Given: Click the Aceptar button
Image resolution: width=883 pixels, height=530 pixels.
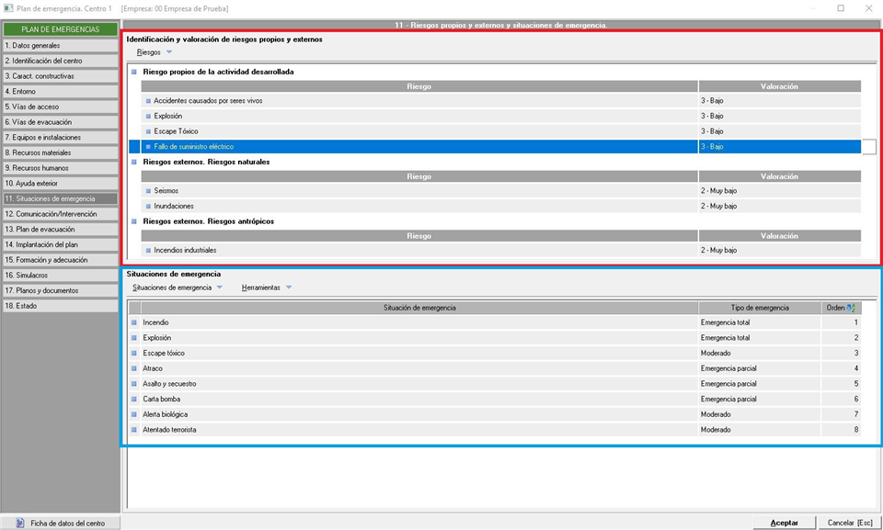Looking at the screenshot, I should tap(784, 523).
